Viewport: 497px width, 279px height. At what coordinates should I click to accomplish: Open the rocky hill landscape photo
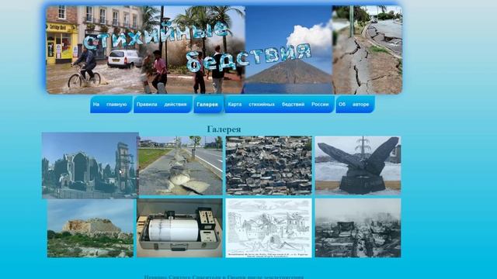pos(90,228)
